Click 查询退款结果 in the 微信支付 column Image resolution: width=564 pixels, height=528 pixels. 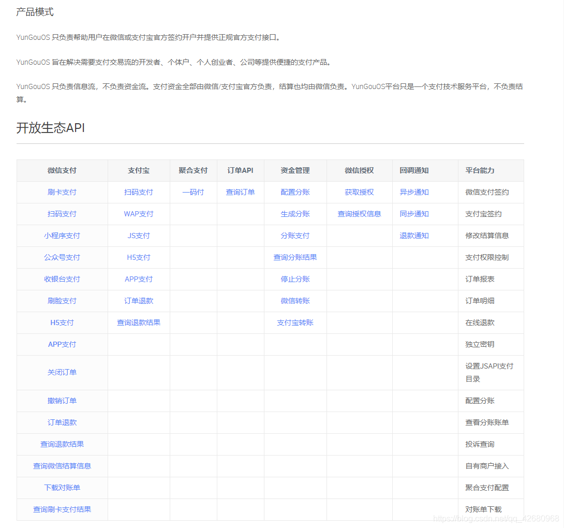pyautogui.click(x=62, y=444)
